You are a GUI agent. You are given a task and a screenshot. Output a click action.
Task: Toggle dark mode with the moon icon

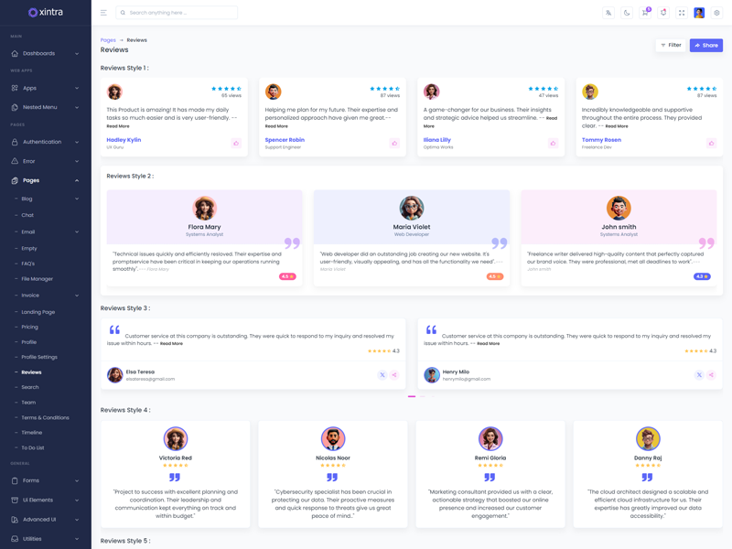tap(627, 13)
